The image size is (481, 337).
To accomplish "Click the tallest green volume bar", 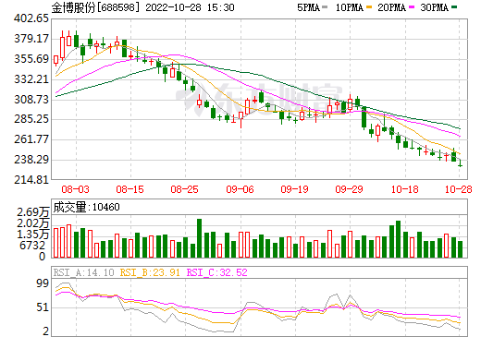I will tap(199, 238).
